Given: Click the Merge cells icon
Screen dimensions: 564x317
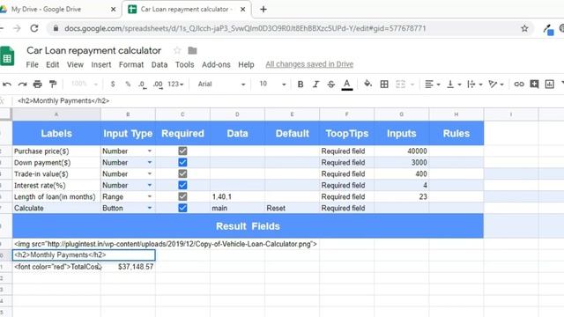Looking at the screenshot, I should pos(400,85).
